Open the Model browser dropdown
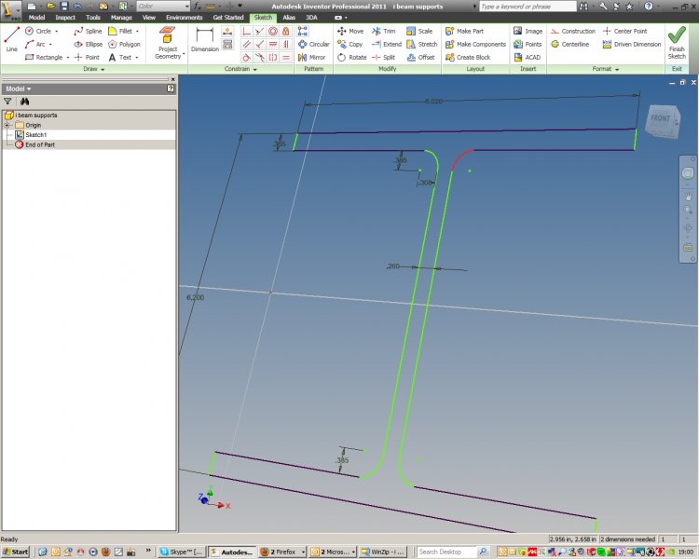Screen dimensions: 699x559 tap(30, 89)
